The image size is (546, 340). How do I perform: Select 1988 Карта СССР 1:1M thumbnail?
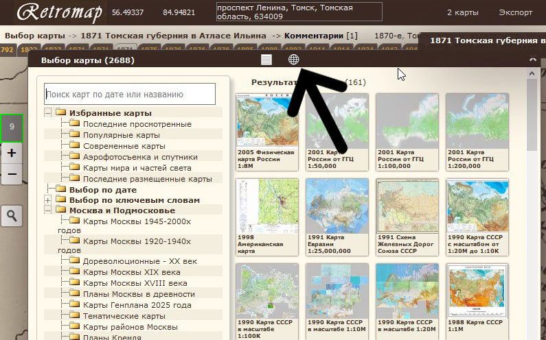[x=477, y=302]
